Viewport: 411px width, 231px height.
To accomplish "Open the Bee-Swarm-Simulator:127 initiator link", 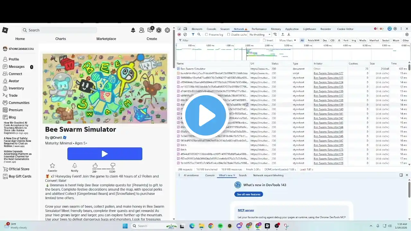I will (328, 73).
